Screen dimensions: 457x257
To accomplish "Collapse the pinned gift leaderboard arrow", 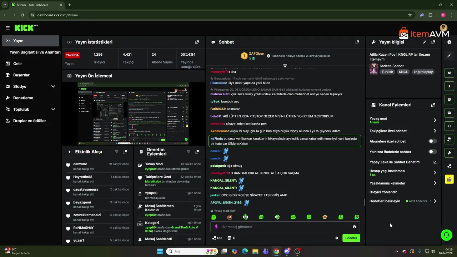I will click(285, 65).
